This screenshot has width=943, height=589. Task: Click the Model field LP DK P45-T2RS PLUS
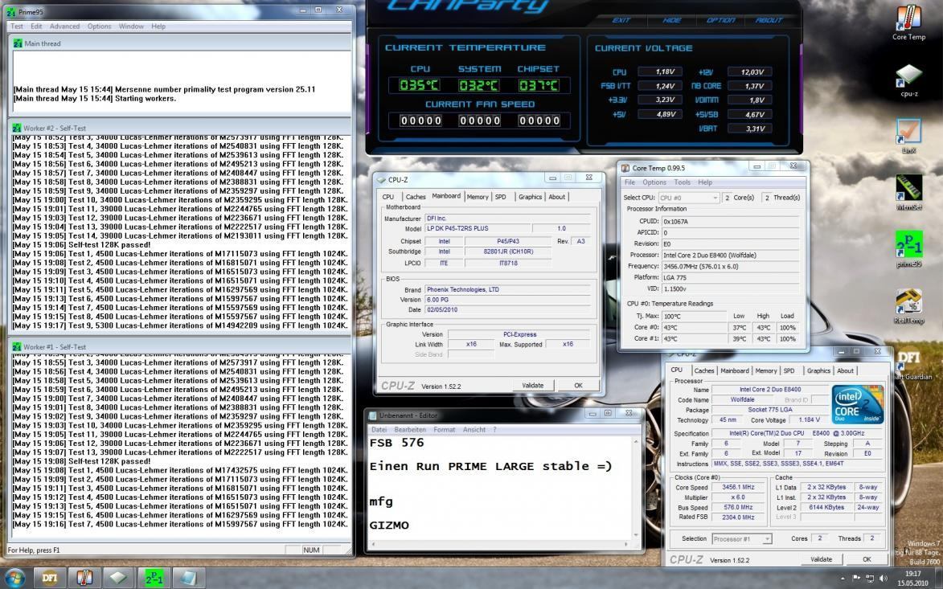click(x=478, y=228)
